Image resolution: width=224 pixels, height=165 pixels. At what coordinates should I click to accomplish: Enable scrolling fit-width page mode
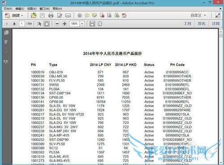point(92,24)
